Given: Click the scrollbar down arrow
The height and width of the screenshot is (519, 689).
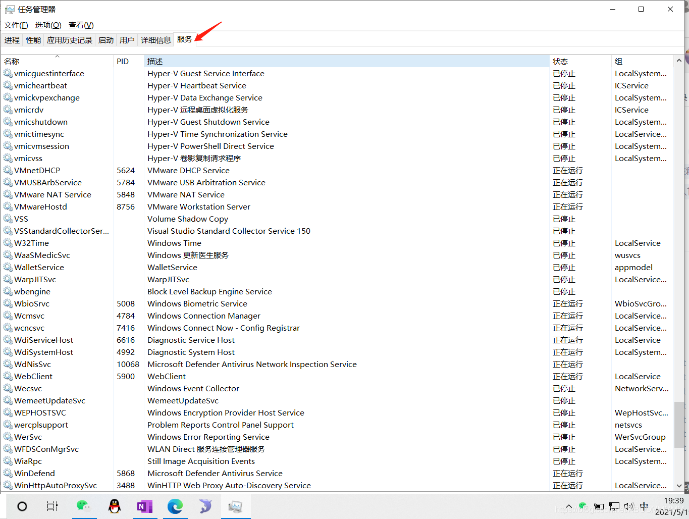Looking at the screenshot, I should pos(679,486).
